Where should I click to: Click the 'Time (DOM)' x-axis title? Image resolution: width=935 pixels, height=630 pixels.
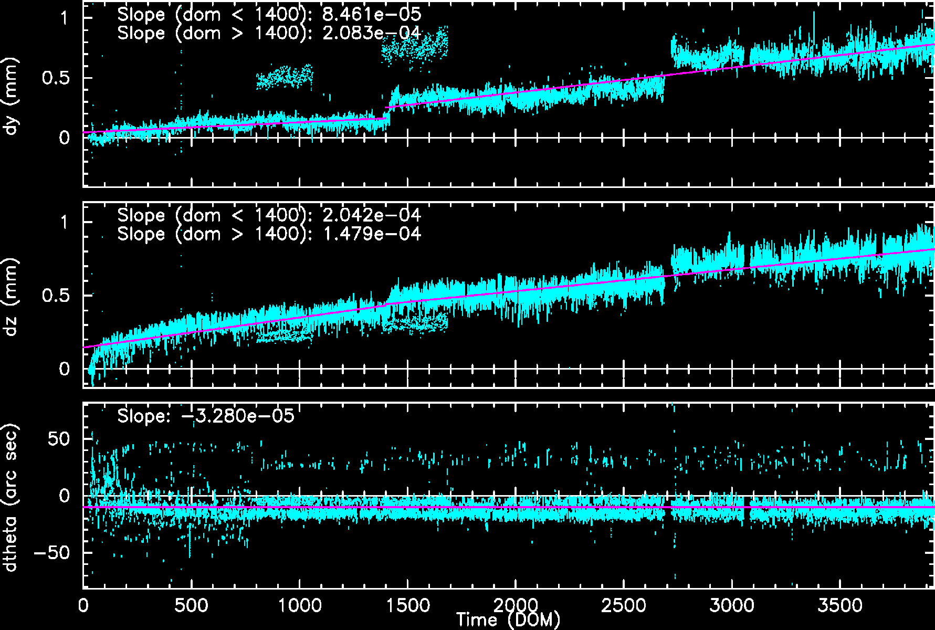tap(508, 620)
